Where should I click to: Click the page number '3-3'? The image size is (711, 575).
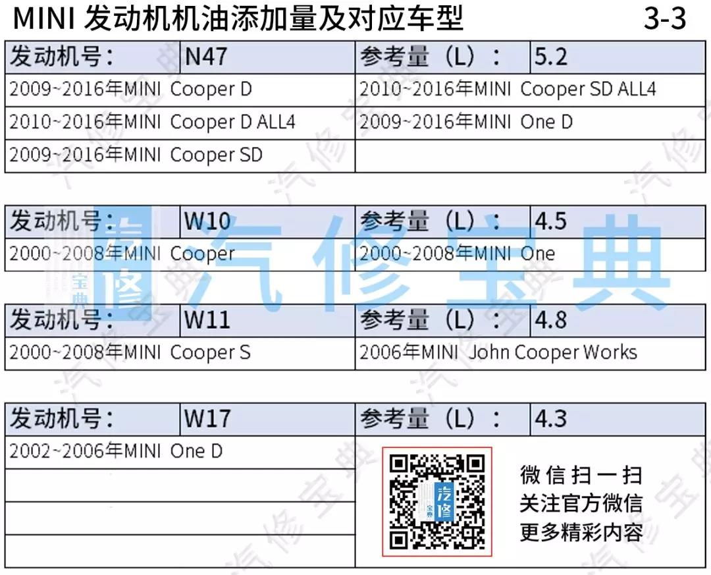coord(665,18)
